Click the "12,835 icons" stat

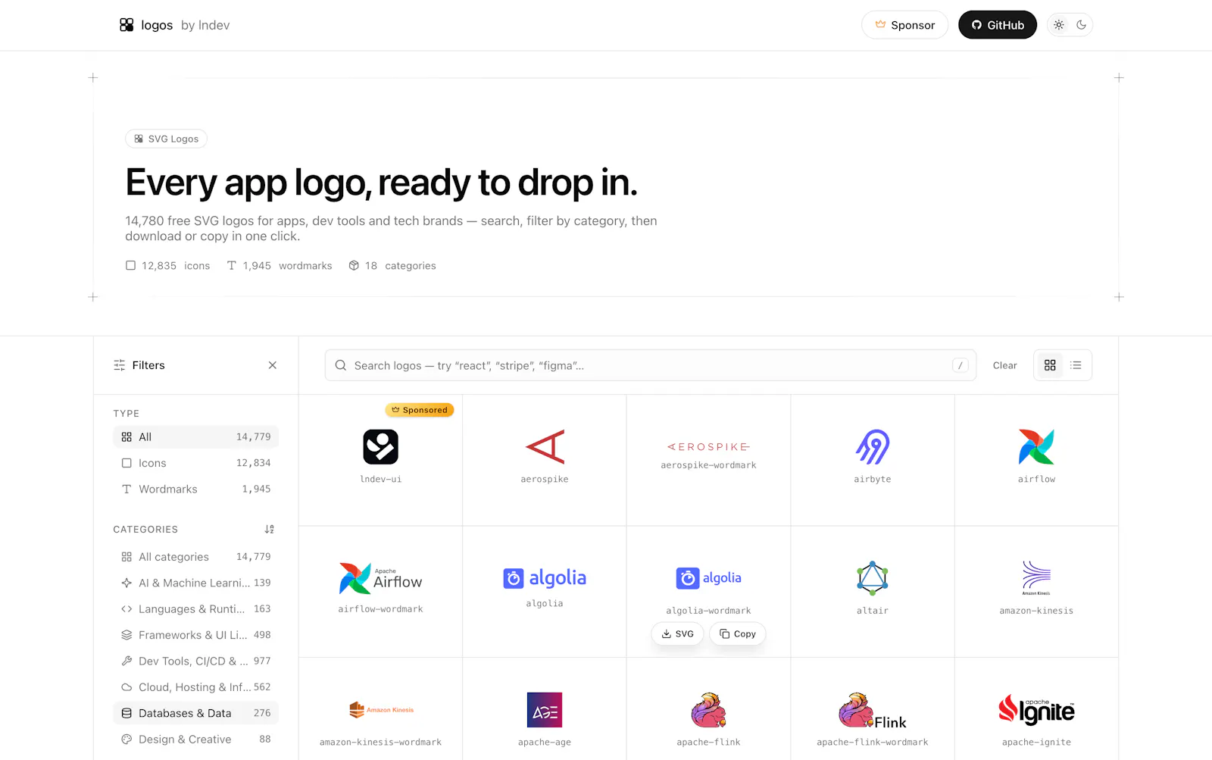168,266
